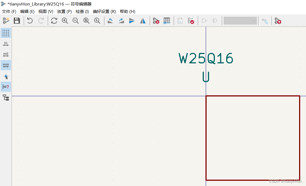306x186 pixels.
Task: Run the symbol checker
Action: point(191,21)
